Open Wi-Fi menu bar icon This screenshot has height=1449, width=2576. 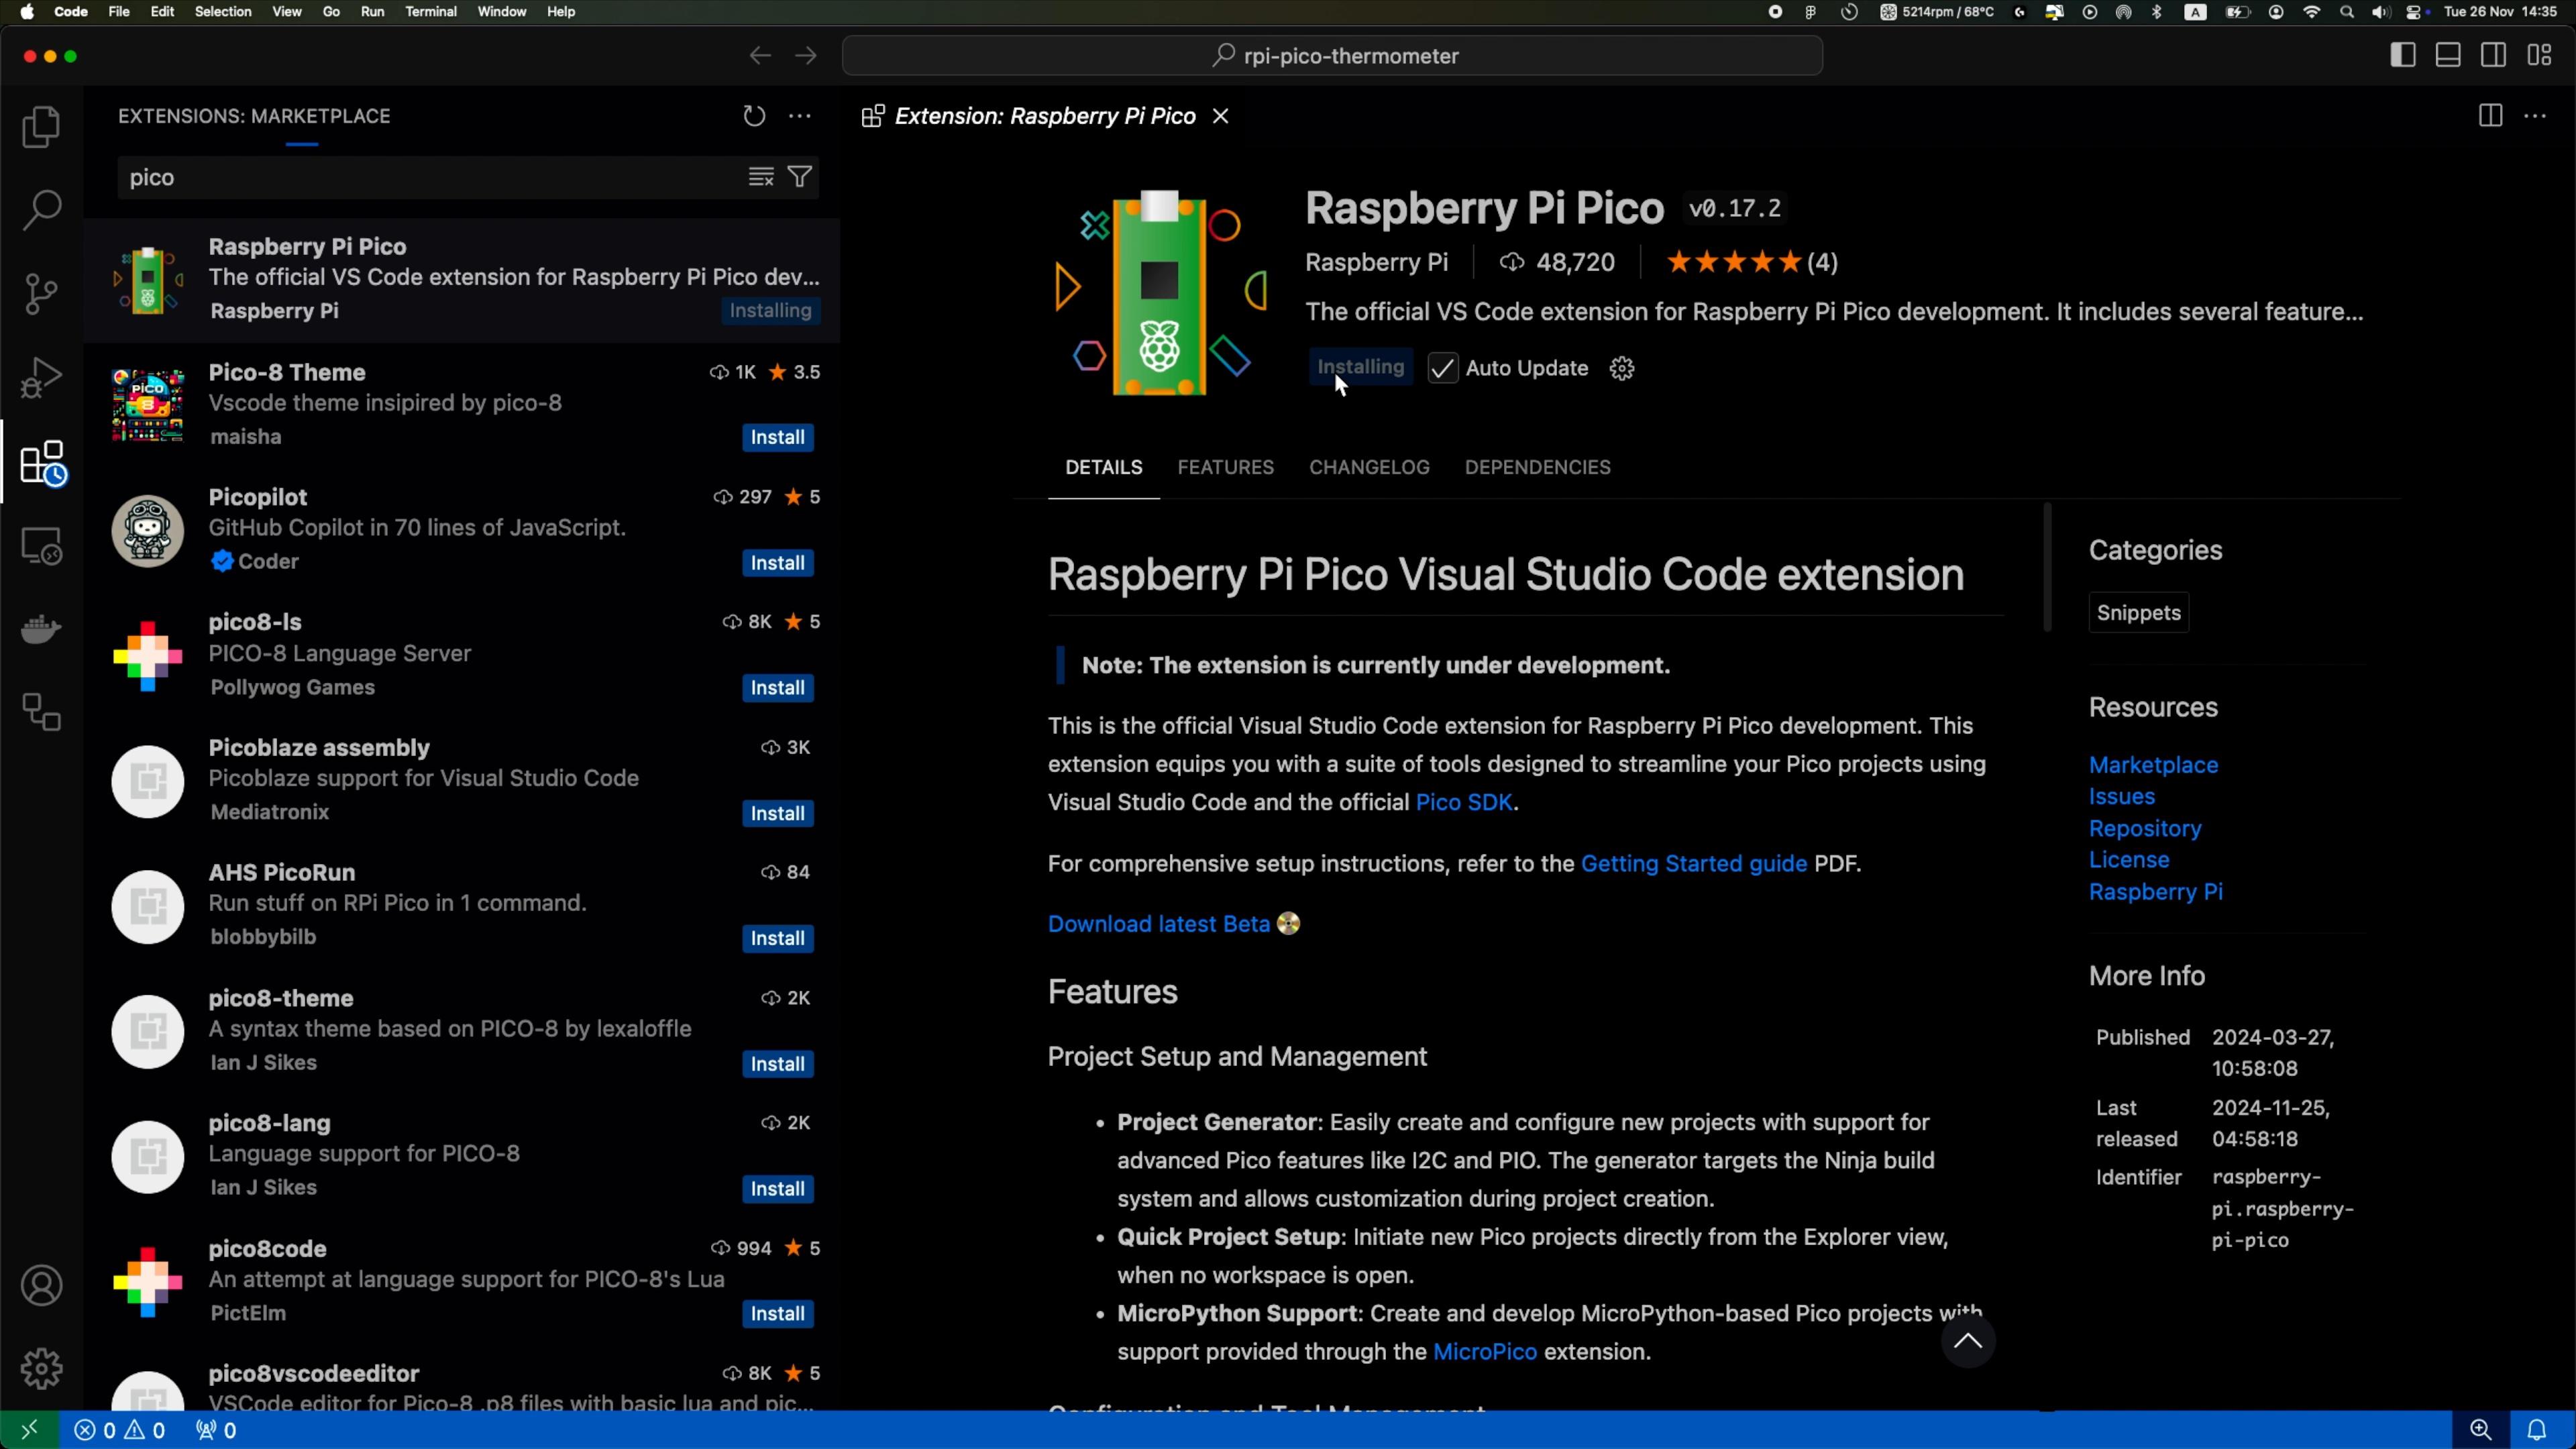[x=2311, y=12]
